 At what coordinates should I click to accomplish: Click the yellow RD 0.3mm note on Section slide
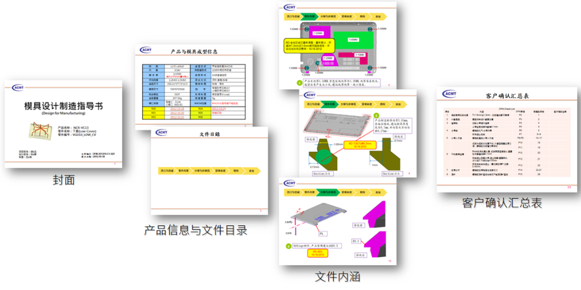coord(360,145)
